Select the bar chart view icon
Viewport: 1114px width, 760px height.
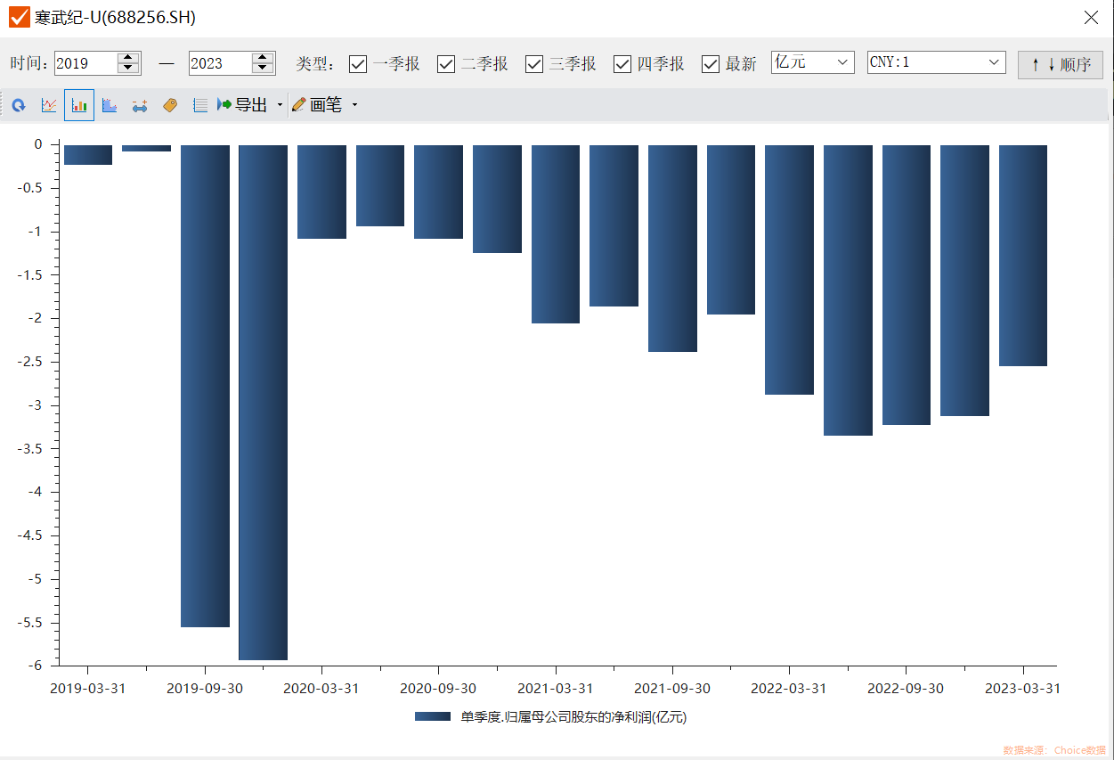pyautogui.click(x=79, y=105)
